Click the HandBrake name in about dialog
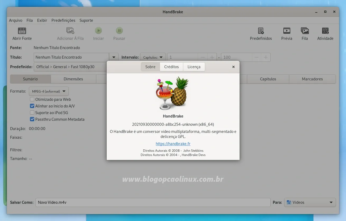 (173, 116)
